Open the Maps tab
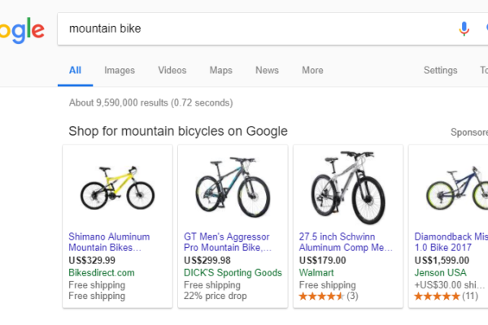488x325 pixels. [220, 71]
